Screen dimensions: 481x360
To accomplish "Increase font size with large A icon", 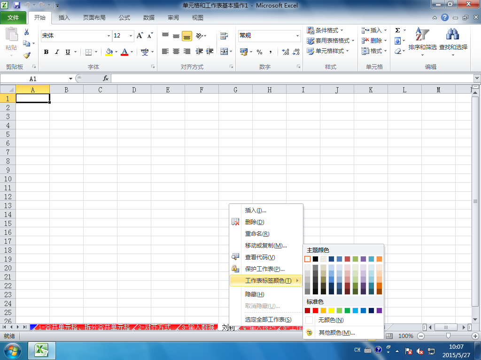I will [140, 36].
